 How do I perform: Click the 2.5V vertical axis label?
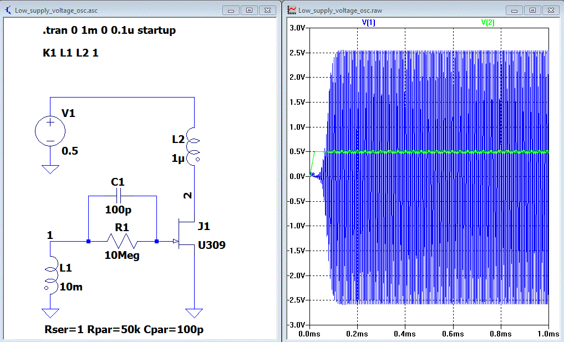(x=297, y=53)
